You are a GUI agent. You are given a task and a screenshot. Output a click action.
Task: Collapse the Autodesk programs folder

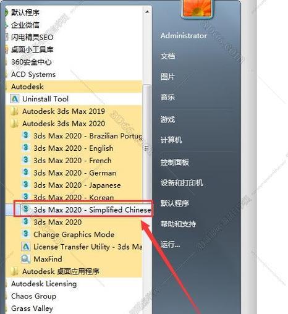tap(27, 87)
